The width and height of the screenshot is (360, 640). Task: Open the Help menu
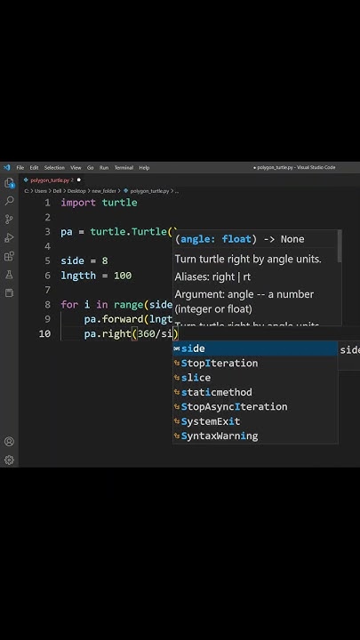tap(144, 167)
